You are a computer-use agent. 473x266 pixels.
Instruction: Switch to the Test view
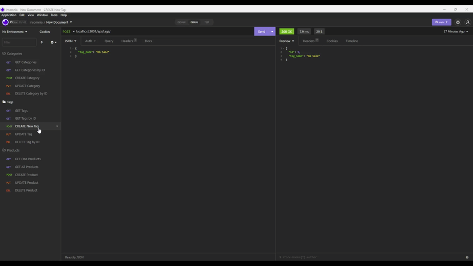pos(207,22)
